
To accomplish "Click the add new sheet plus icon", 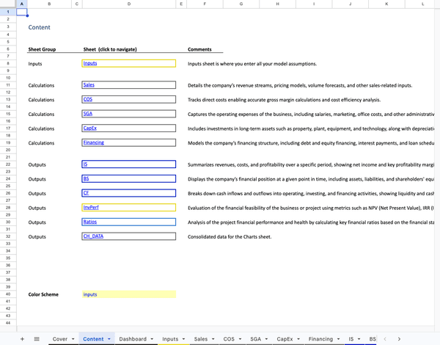I will coord(23,339).
